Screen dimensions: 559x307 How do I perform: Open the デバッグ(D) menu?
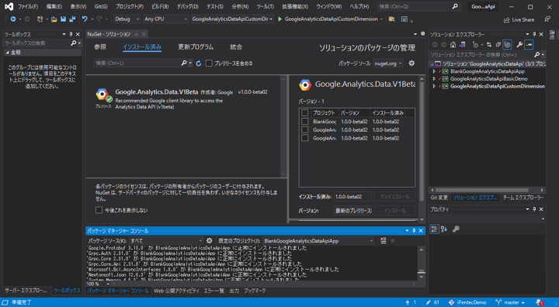tap(188, 6)
